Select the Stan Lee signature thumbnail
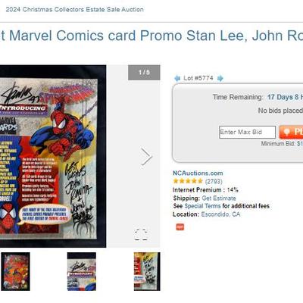The image size is (303, 303). click(x=82, y=271)
